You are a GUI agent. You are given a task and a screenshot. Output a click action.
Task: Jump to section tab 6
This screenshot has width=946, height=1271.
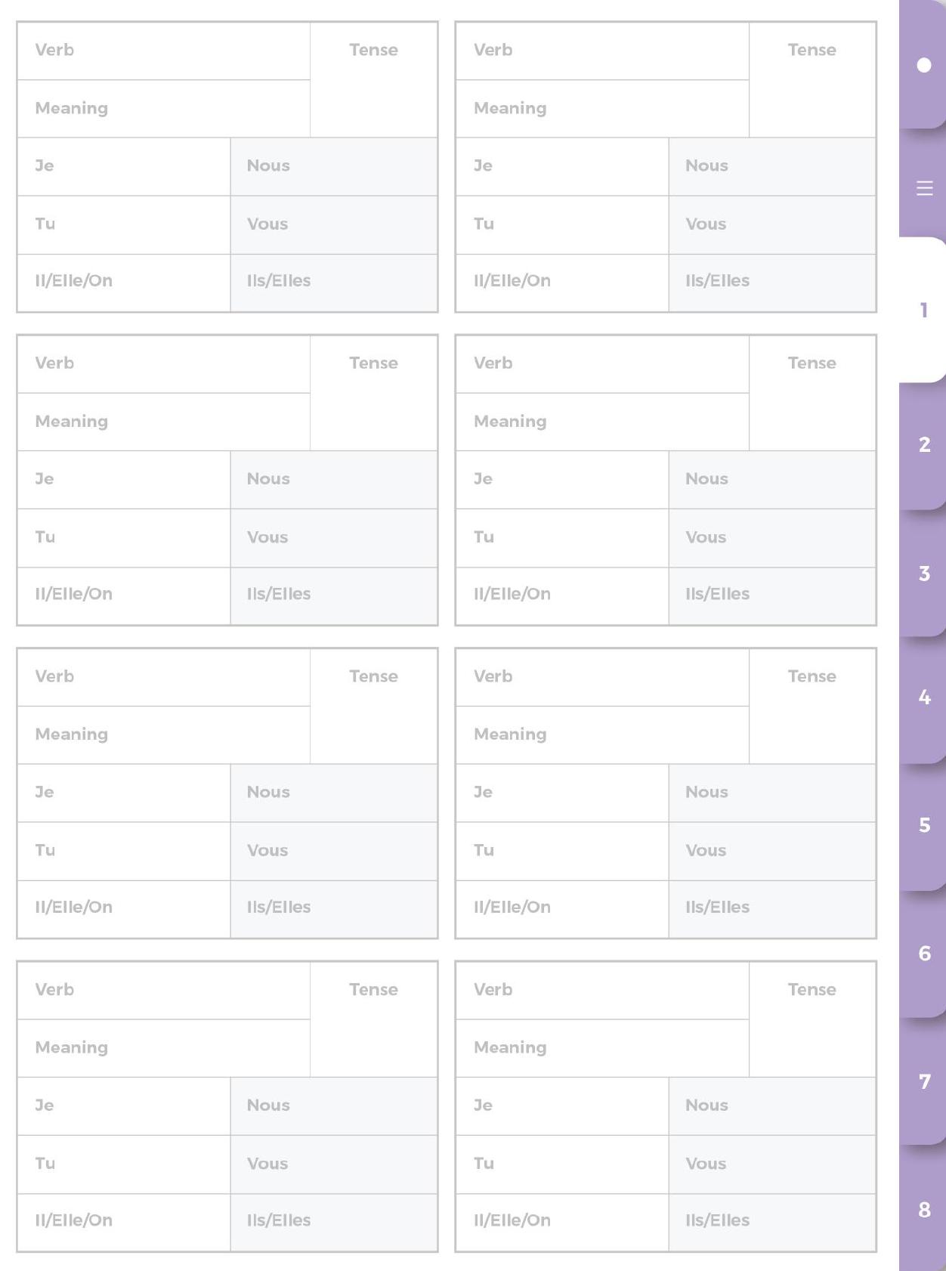(x=923, y=954)
